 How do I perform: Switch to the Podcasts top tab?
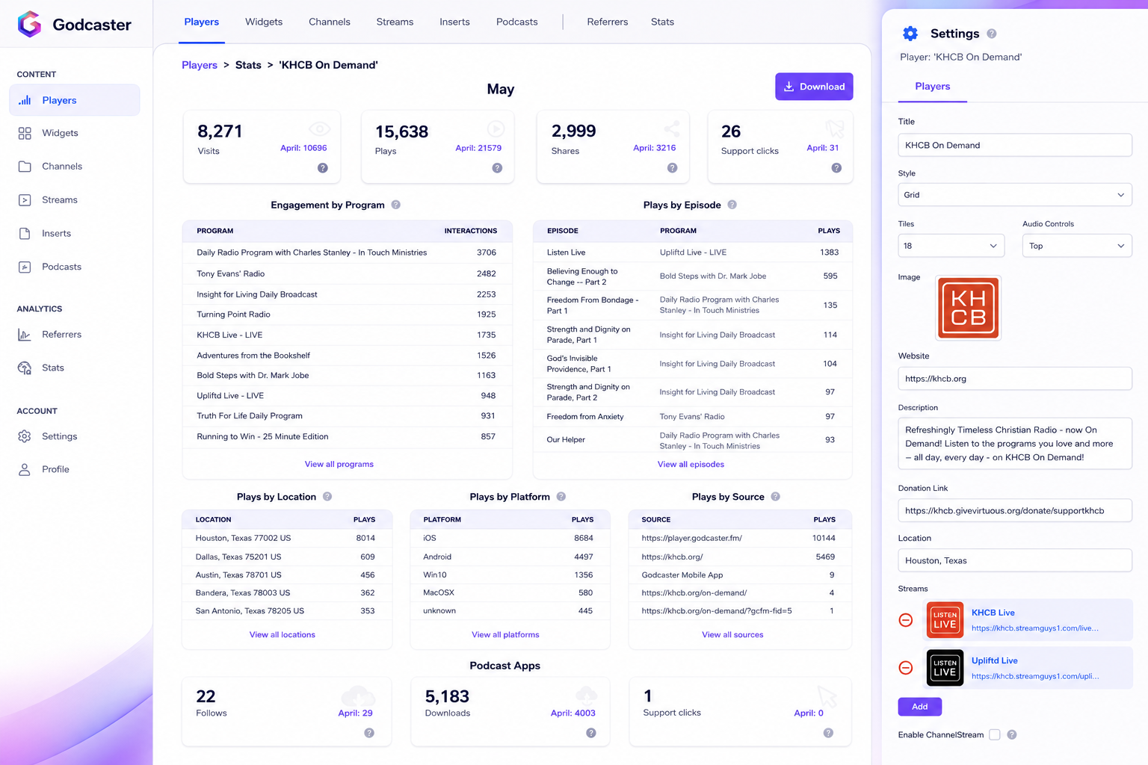pyautogui.click(x=517, y=22)
